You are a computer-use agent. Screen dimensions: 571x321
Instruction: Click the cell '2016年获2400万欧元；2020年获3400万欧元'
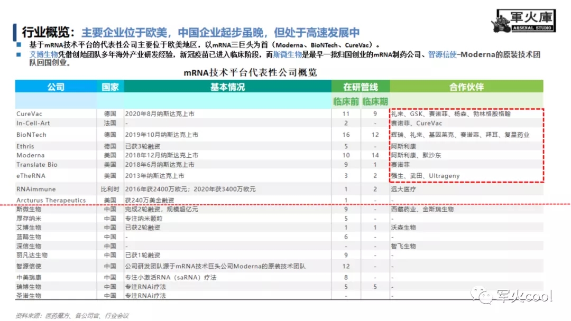(190, 189)
